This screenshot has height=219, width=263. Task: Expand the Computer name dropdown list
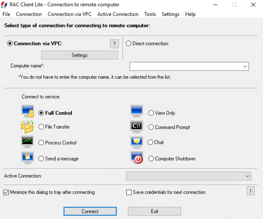click(x=245, y=67)
